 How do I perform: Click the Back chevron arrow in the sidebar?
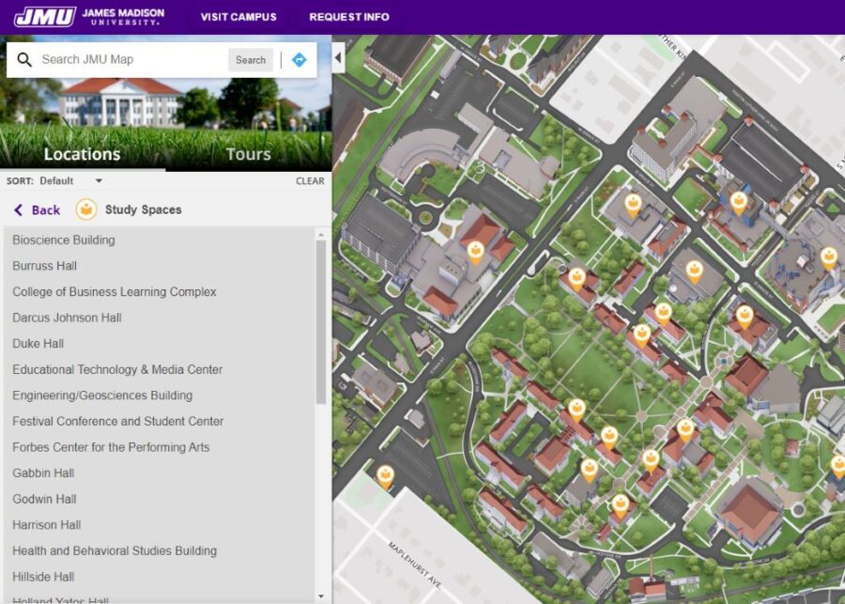[17, 209]
